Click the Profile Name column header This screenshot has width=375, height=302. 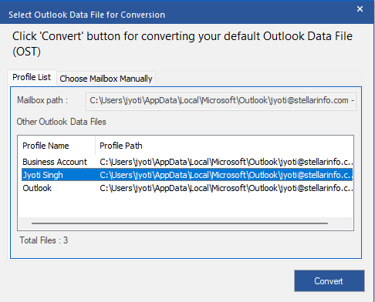coord(56,146)
